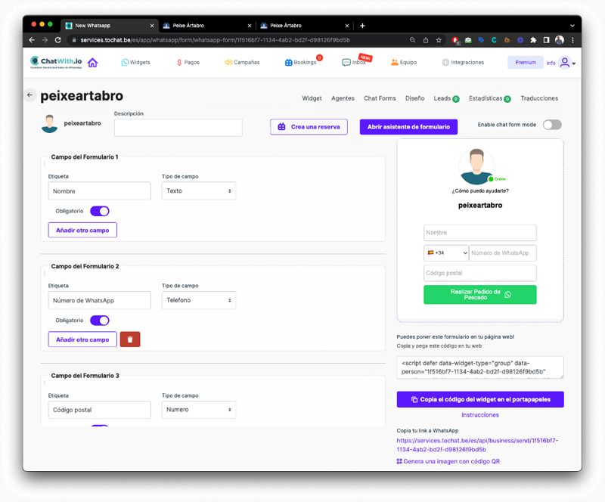Toggle Obligatorio switch for Nombre field
Image resolution: width=605 pixels, height=502 pixels.
pyautogui.click(x=100, y=211)
